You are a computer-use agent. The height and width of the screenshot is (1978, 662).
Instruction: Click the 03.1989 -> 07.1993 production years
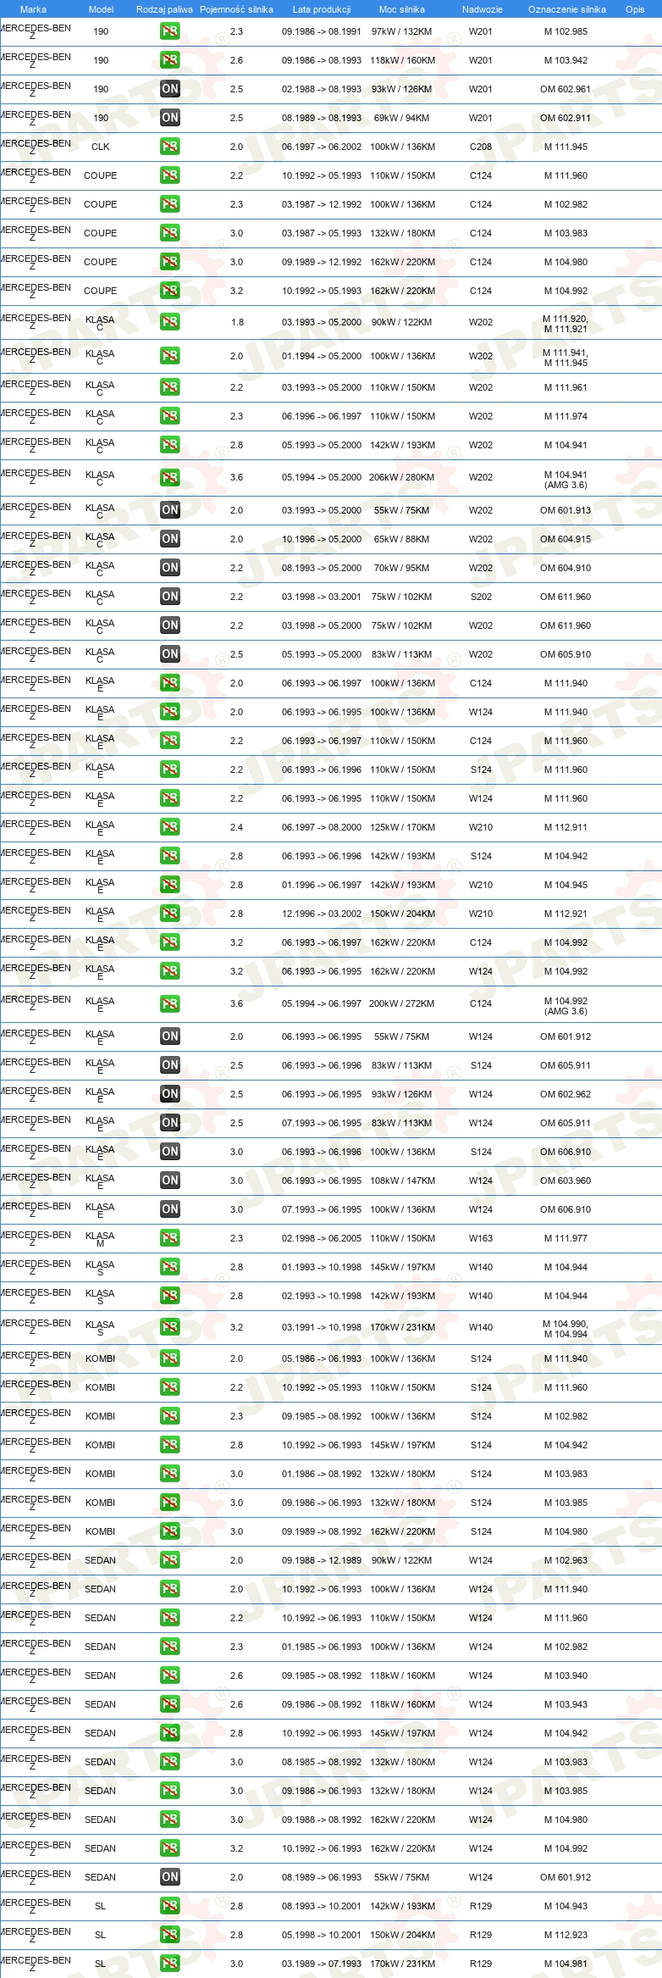pos(322,1964)
